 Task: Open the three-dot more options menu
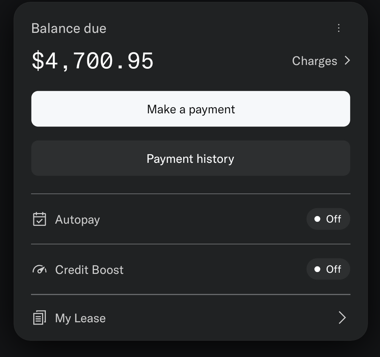(339, 28)
